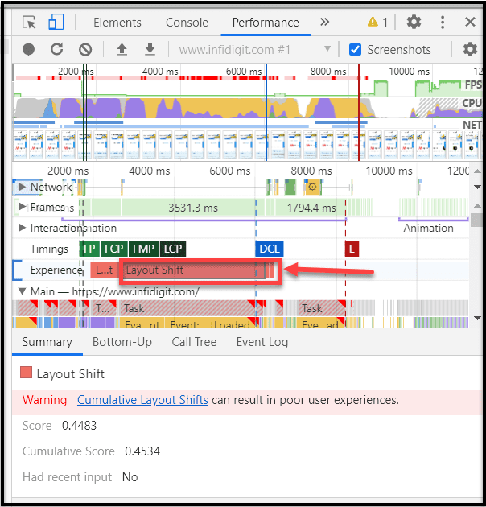Click the Experience track label
Image resolution: width=486 pixels, height=507 pixels.
coord(56,270)
